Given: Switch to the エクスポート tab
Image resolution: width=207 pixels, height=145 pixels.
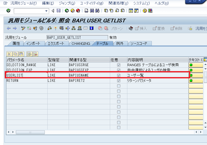Looking at the screenshot, I should pyautogui.click(x=56, y=44).
